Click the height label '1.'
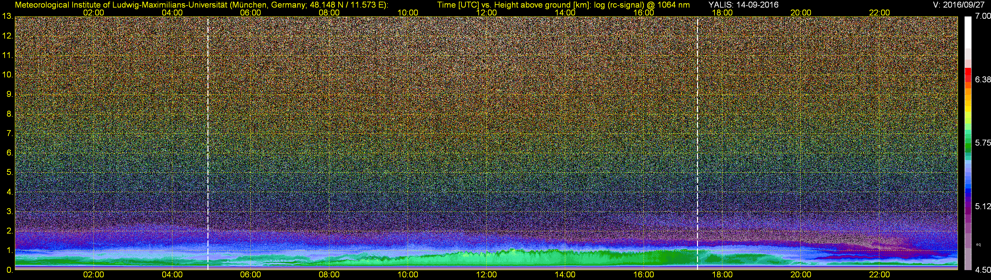The width and height of the screenshot is (991, 280). [x=10, y=250]
